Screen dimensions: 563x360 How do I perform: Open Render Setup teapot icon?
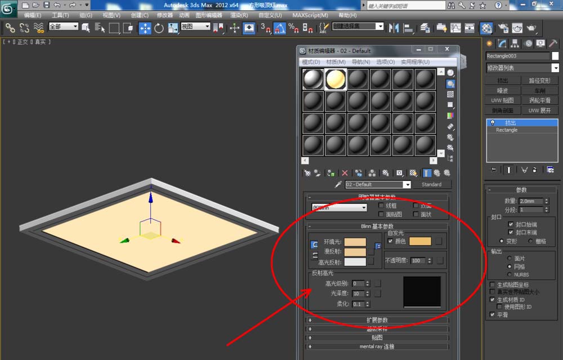503,28
